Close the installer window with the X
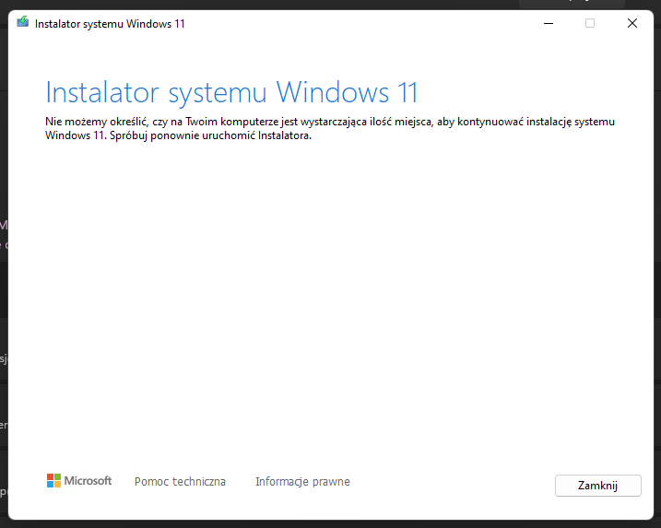661x528 pixels. [631, 24]
